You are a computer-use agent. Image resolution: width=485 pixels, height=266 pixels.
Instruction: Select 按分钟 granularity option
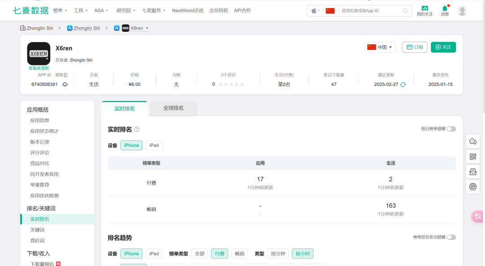tap(278, 253)
